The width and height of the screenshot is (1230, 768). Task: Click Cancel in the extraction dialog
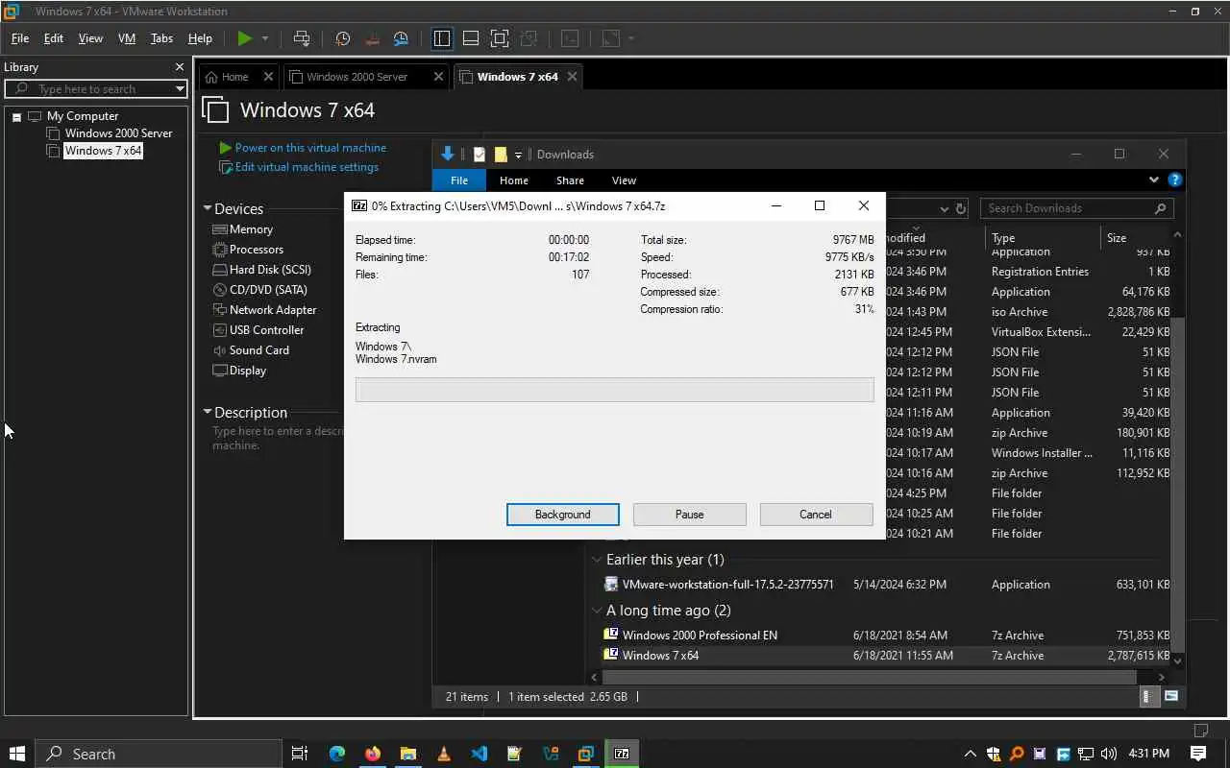point(816,515)
